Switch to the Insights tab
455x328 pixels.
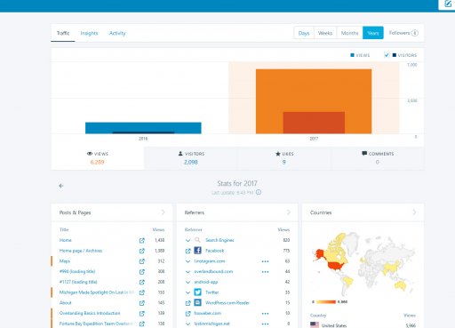(89, 33)
